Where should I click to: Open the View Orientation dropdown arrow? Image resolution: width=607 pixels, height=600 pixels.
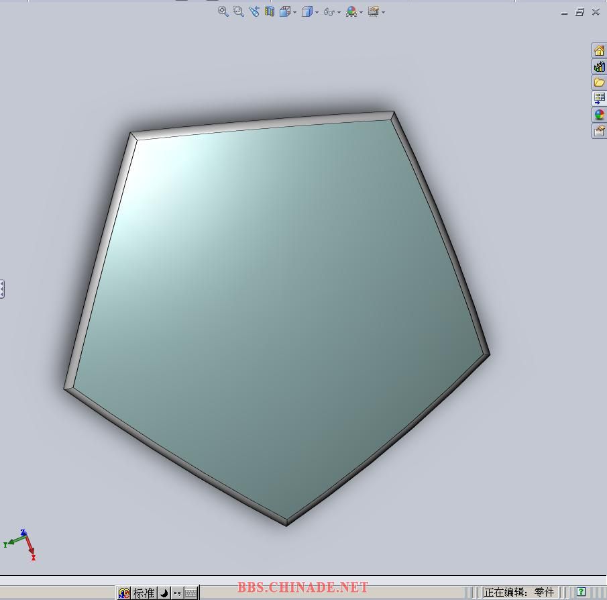coord(294,12)
